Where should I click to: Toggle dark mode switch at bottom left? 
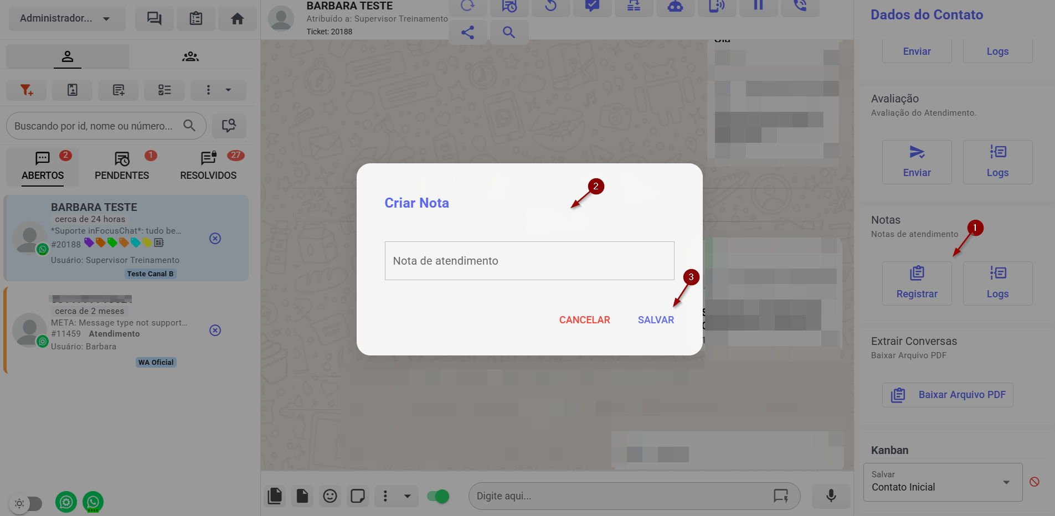click(x=27, y=503)
